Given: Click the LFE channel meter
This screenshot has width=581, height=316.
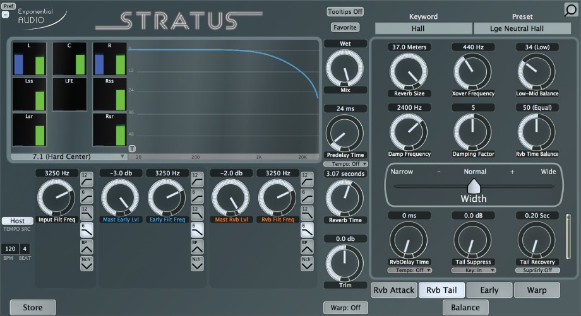Looking at the screenshot, I should (x=69, y=95).
